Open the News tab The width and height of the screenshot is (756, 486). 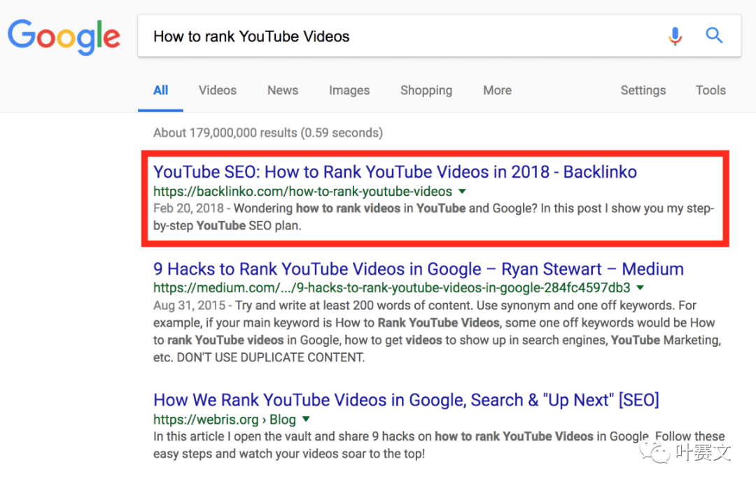coord(283,90)
